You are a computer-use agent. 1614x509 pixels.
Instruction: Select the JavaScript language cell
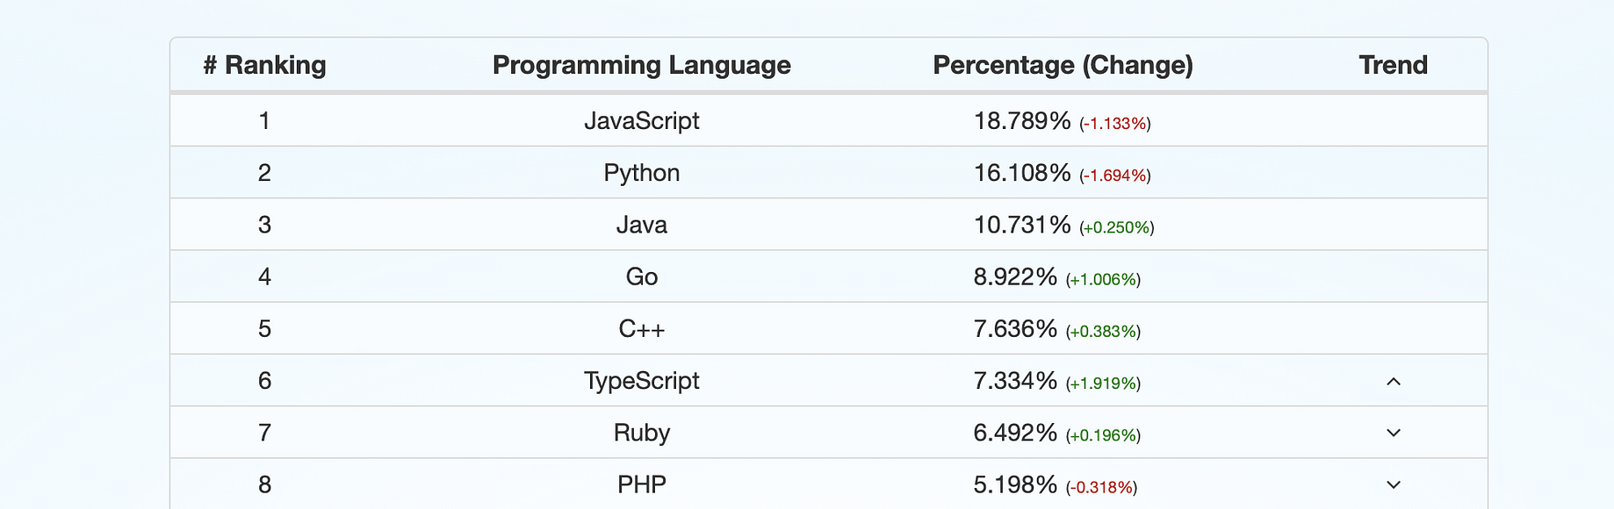(x=641, y=120)
